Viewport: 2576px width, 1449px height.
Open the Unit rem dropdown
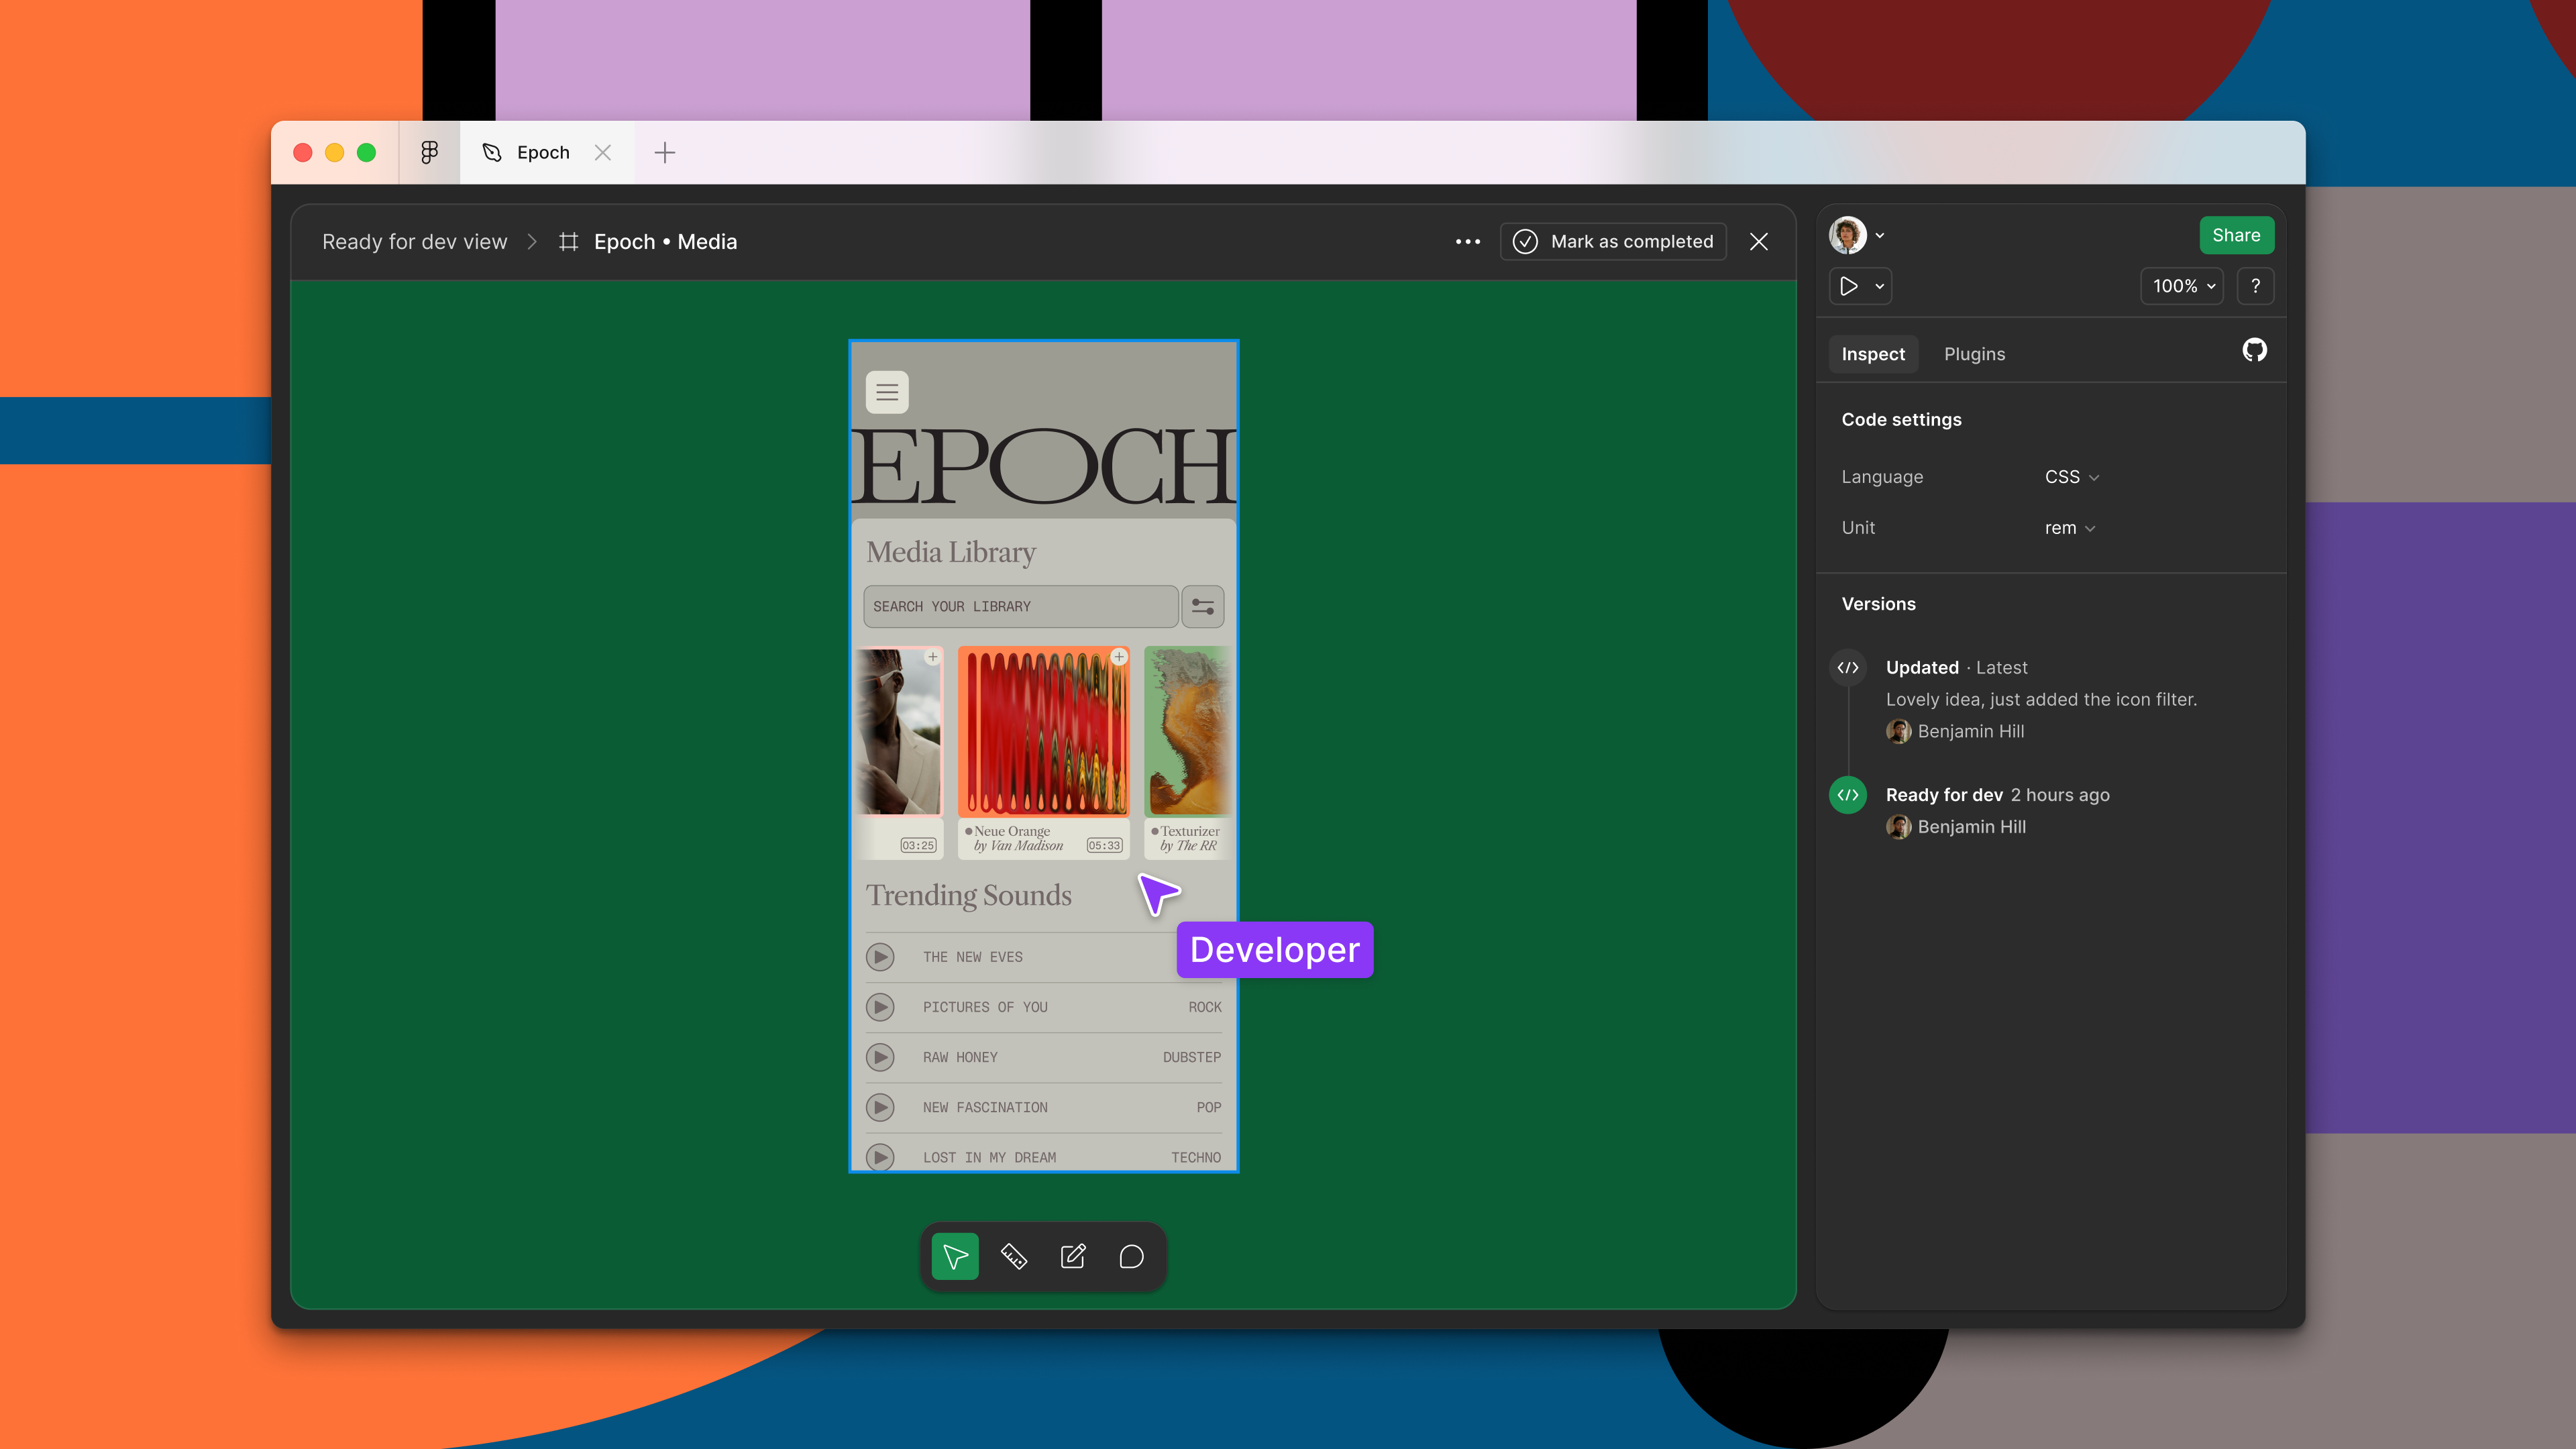[x=2069, y=528]
